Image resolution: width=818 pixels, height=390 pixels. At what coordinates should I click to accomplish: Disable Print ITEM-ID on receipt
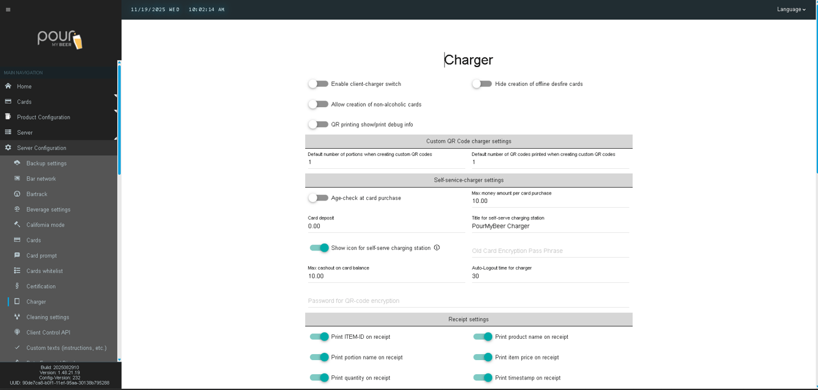pyautogui.click(x=318, y=336)
